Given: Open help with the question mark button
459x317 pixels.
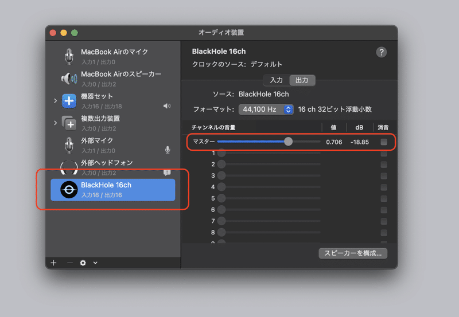Looking at the screenshot, I should (381, 52).
